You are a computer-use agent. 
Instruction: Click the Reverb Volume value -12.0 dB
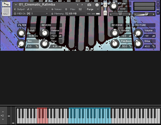56,36
